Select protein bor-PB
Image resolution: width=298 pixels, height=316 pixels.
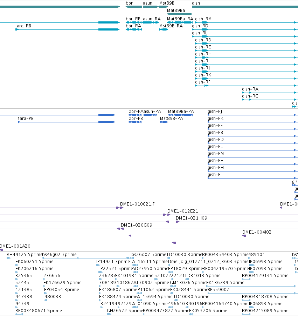(x=136, y=119)
